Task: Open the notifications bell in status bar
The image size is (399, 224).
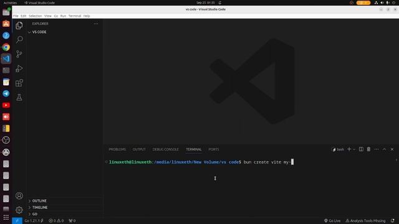Action: coord(393,221)
